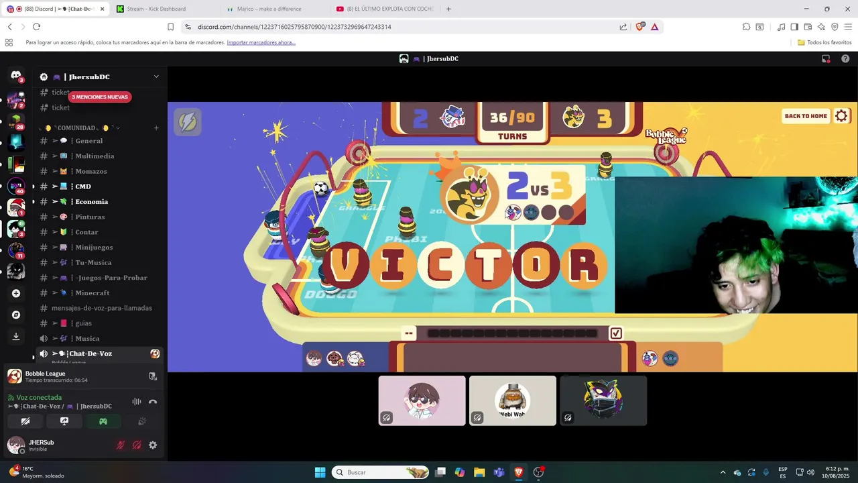
Task: Switch to EL ÚLTIMO EXPLOTA CON COCHE tab
Action: [x=385, y=9]
